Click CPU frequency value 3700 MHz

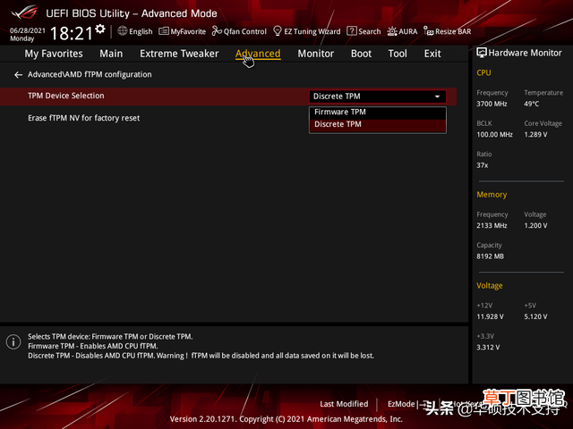[x=492, y=104]
